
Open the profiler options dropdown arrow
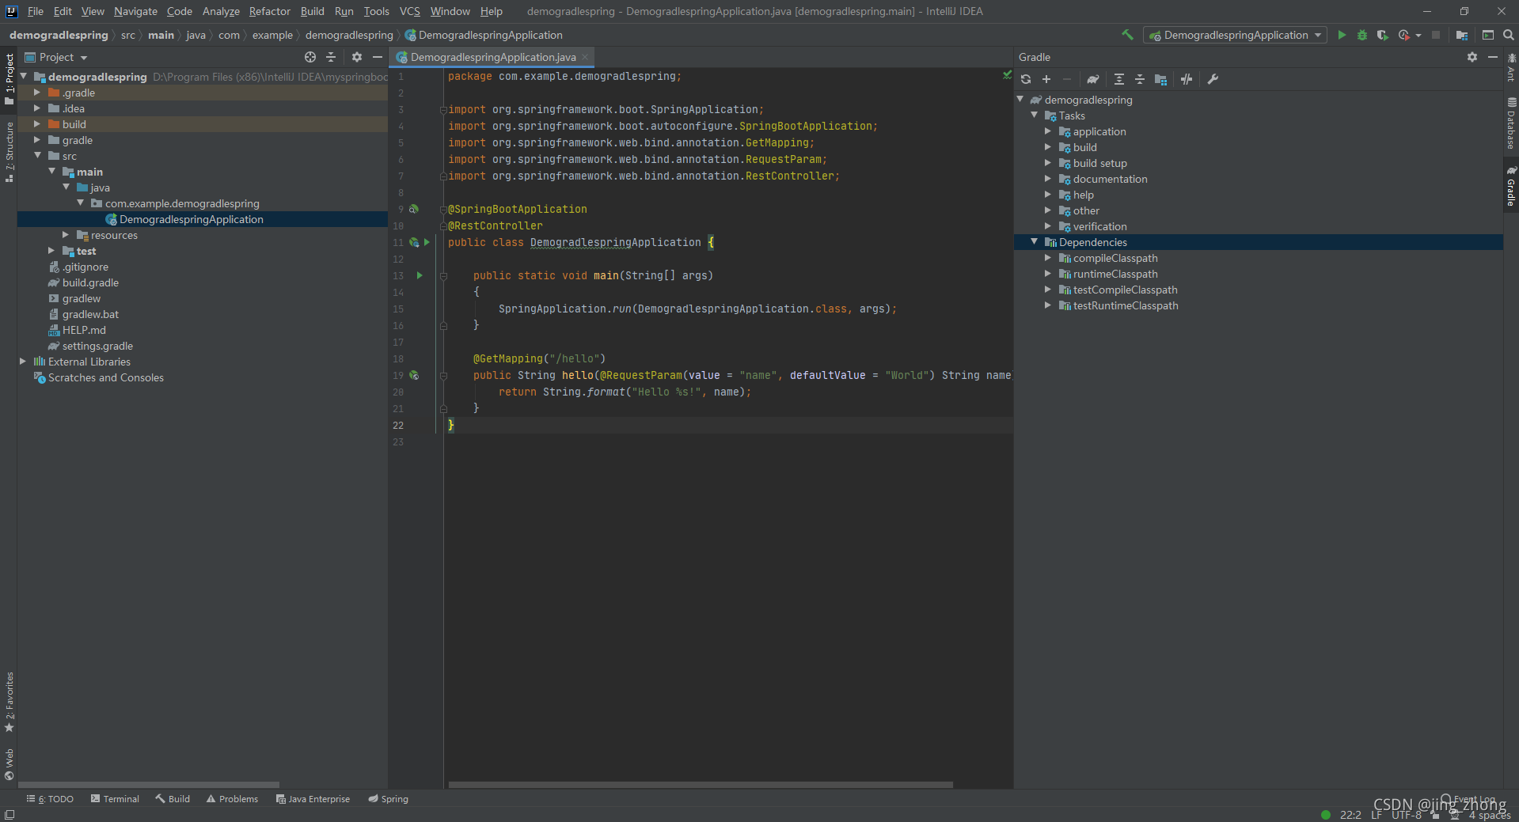tap(1418, 35)
